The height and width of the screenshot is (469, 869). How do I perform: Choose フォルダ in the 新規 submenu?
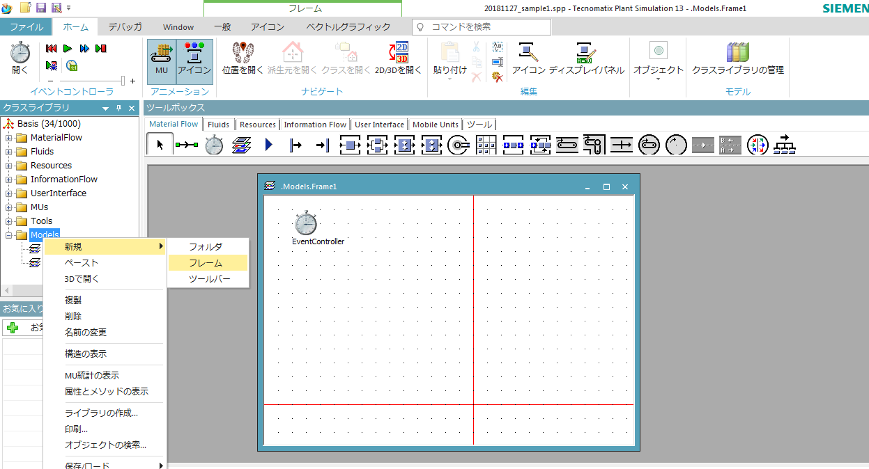(208, 247)
